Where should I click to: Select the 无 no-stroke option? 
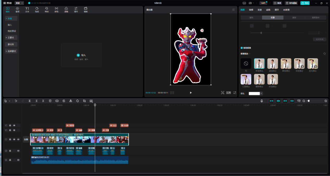(246, 64)
